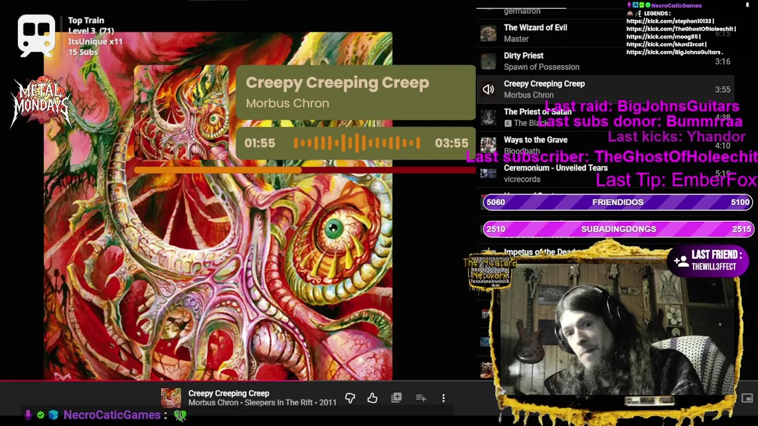The width and height of the screenshot is (758, 426).
Task: Click the Mustard Network badge
Action: coord(490,271)
